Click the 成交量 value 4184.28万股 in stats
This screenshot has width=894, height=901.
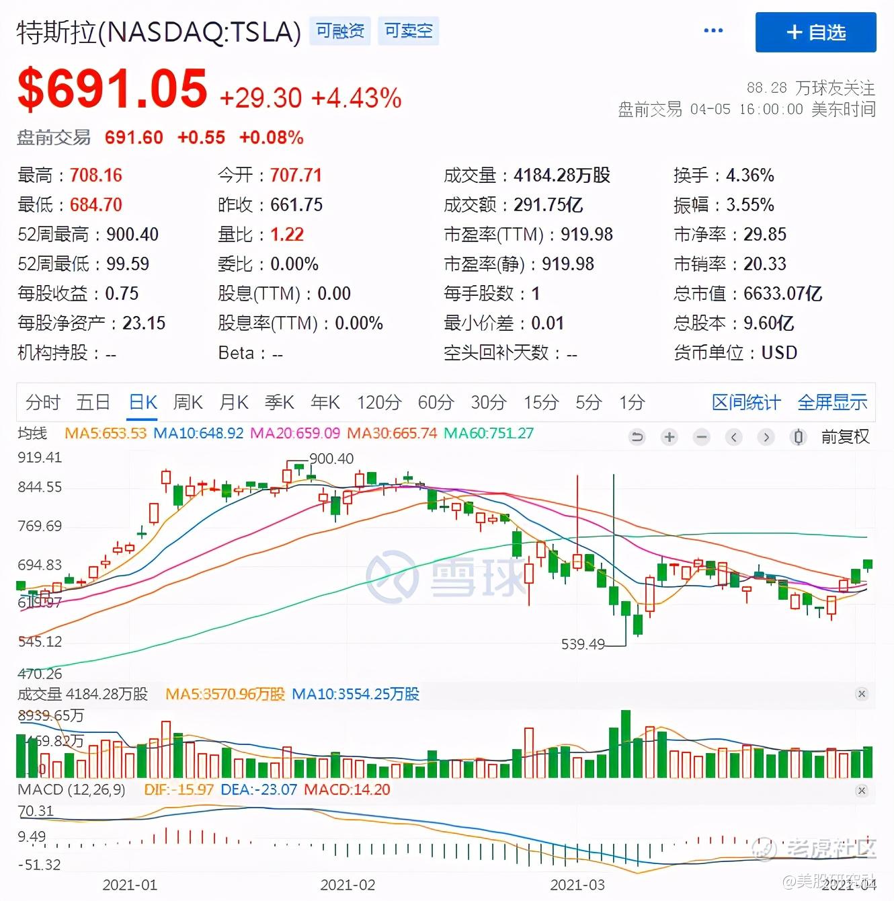[562, 175]
